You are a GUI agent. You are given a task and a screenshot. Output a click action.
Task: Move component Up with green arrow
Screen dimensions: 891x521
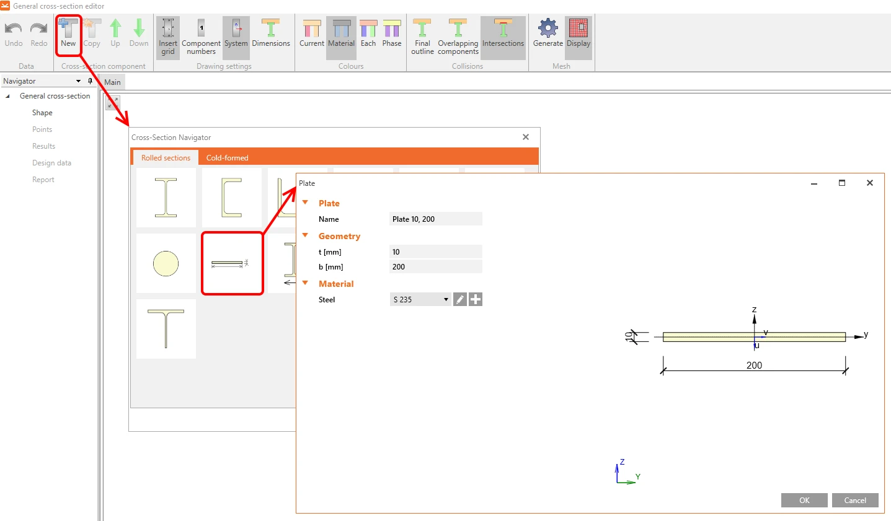115,33
